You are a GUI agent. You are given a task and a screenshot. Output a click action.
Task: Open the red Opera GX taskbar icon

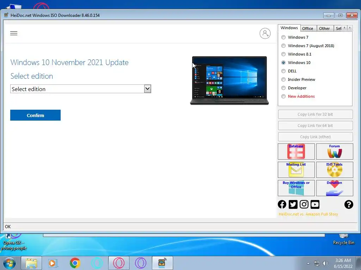click(x=119, y=263)
